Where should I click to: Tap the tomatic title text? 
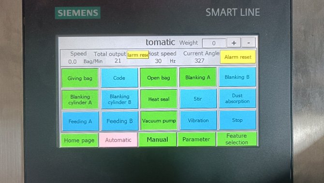click(161, 42)
